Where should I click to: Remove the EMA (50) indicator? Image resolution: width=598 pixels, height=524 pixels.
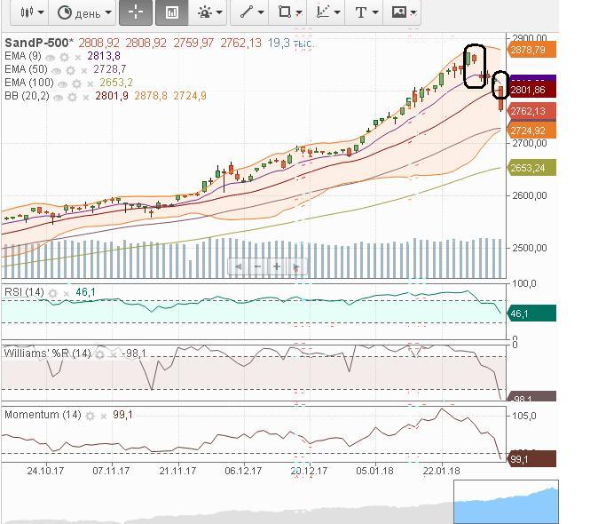click(84, 71)
